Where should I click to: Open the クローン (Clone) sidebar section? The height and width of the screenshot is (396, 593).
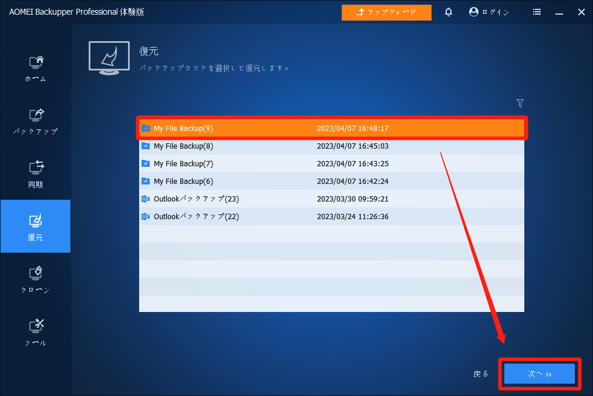pyautogui.click(x=36, y=280)
